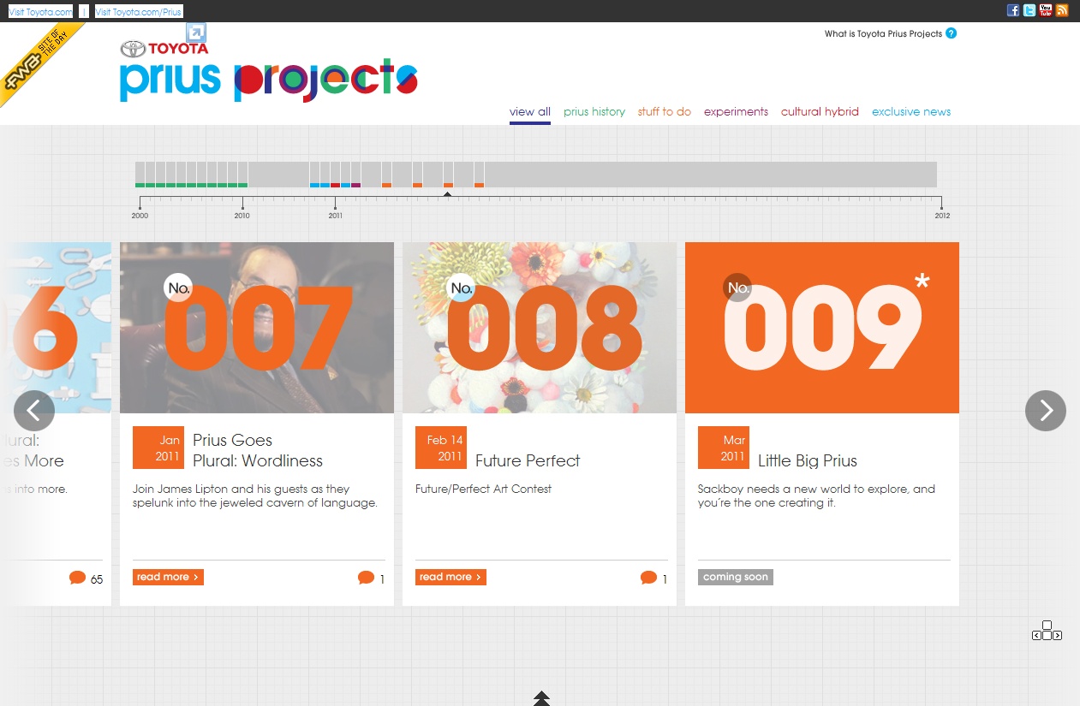The height and width of the screenshot is (706, 1080).
Task: Click the comment count on Wordliness card
Action: (x=382, y=579)
